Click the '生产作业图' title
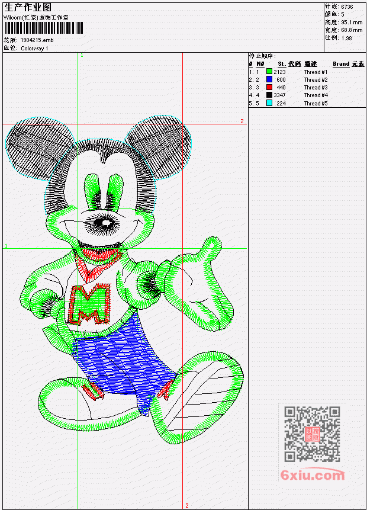Screen dimensions: 367x510 (x=28, y=8)
